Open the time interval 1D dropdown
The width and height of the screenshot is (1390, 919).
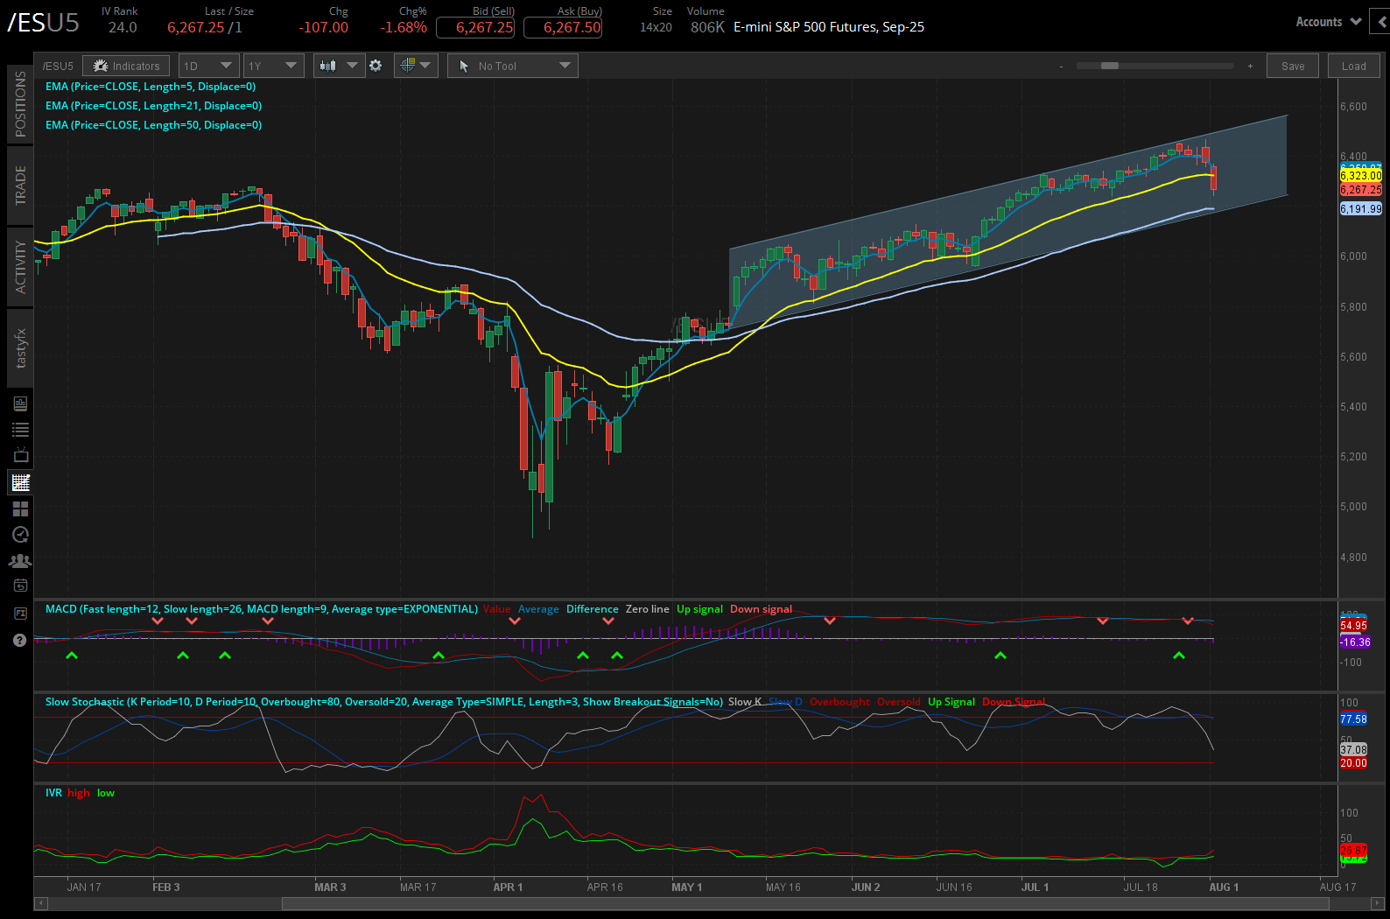[x=209, y=66]
